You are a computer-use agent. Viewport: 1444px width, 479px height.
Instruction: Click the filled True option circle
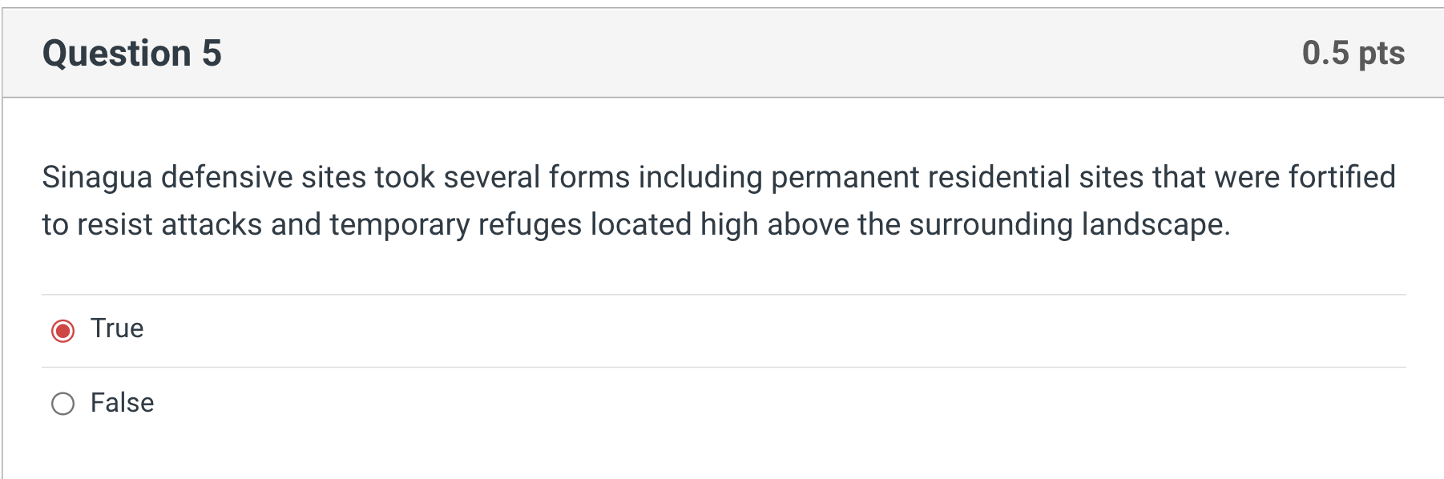[63, 328]
